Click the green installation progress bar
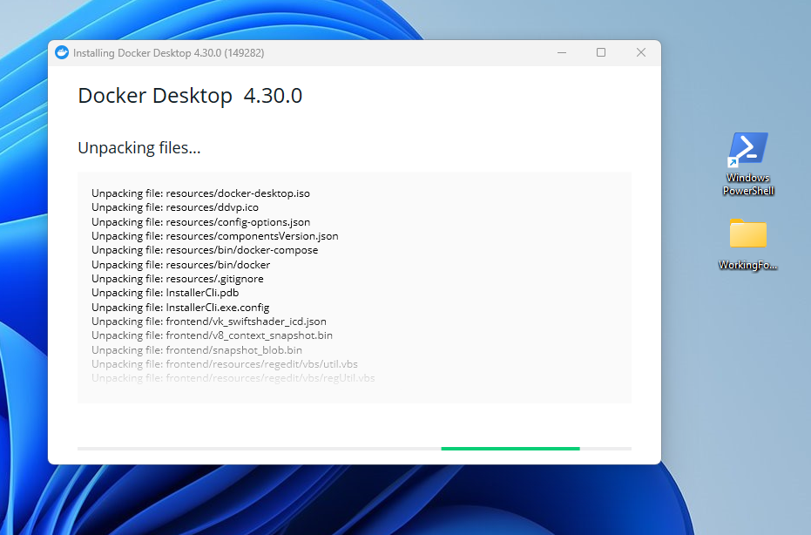Viewport: 811px width, 535px height. [x=510, y=449]
